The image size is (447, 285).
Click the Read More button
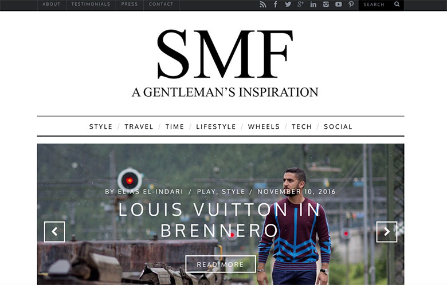point(221,264)
